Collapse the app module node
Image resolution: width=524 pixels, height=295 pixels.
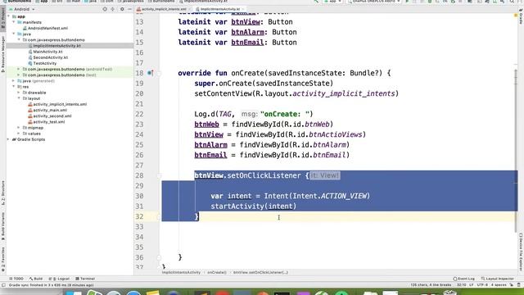tap(9, 16)
